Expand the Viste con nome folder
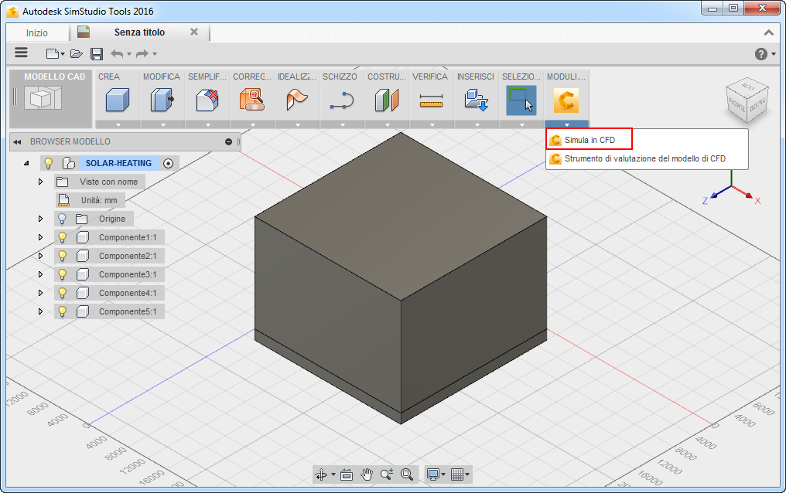The image size is (786, 493). pos(40,182)
